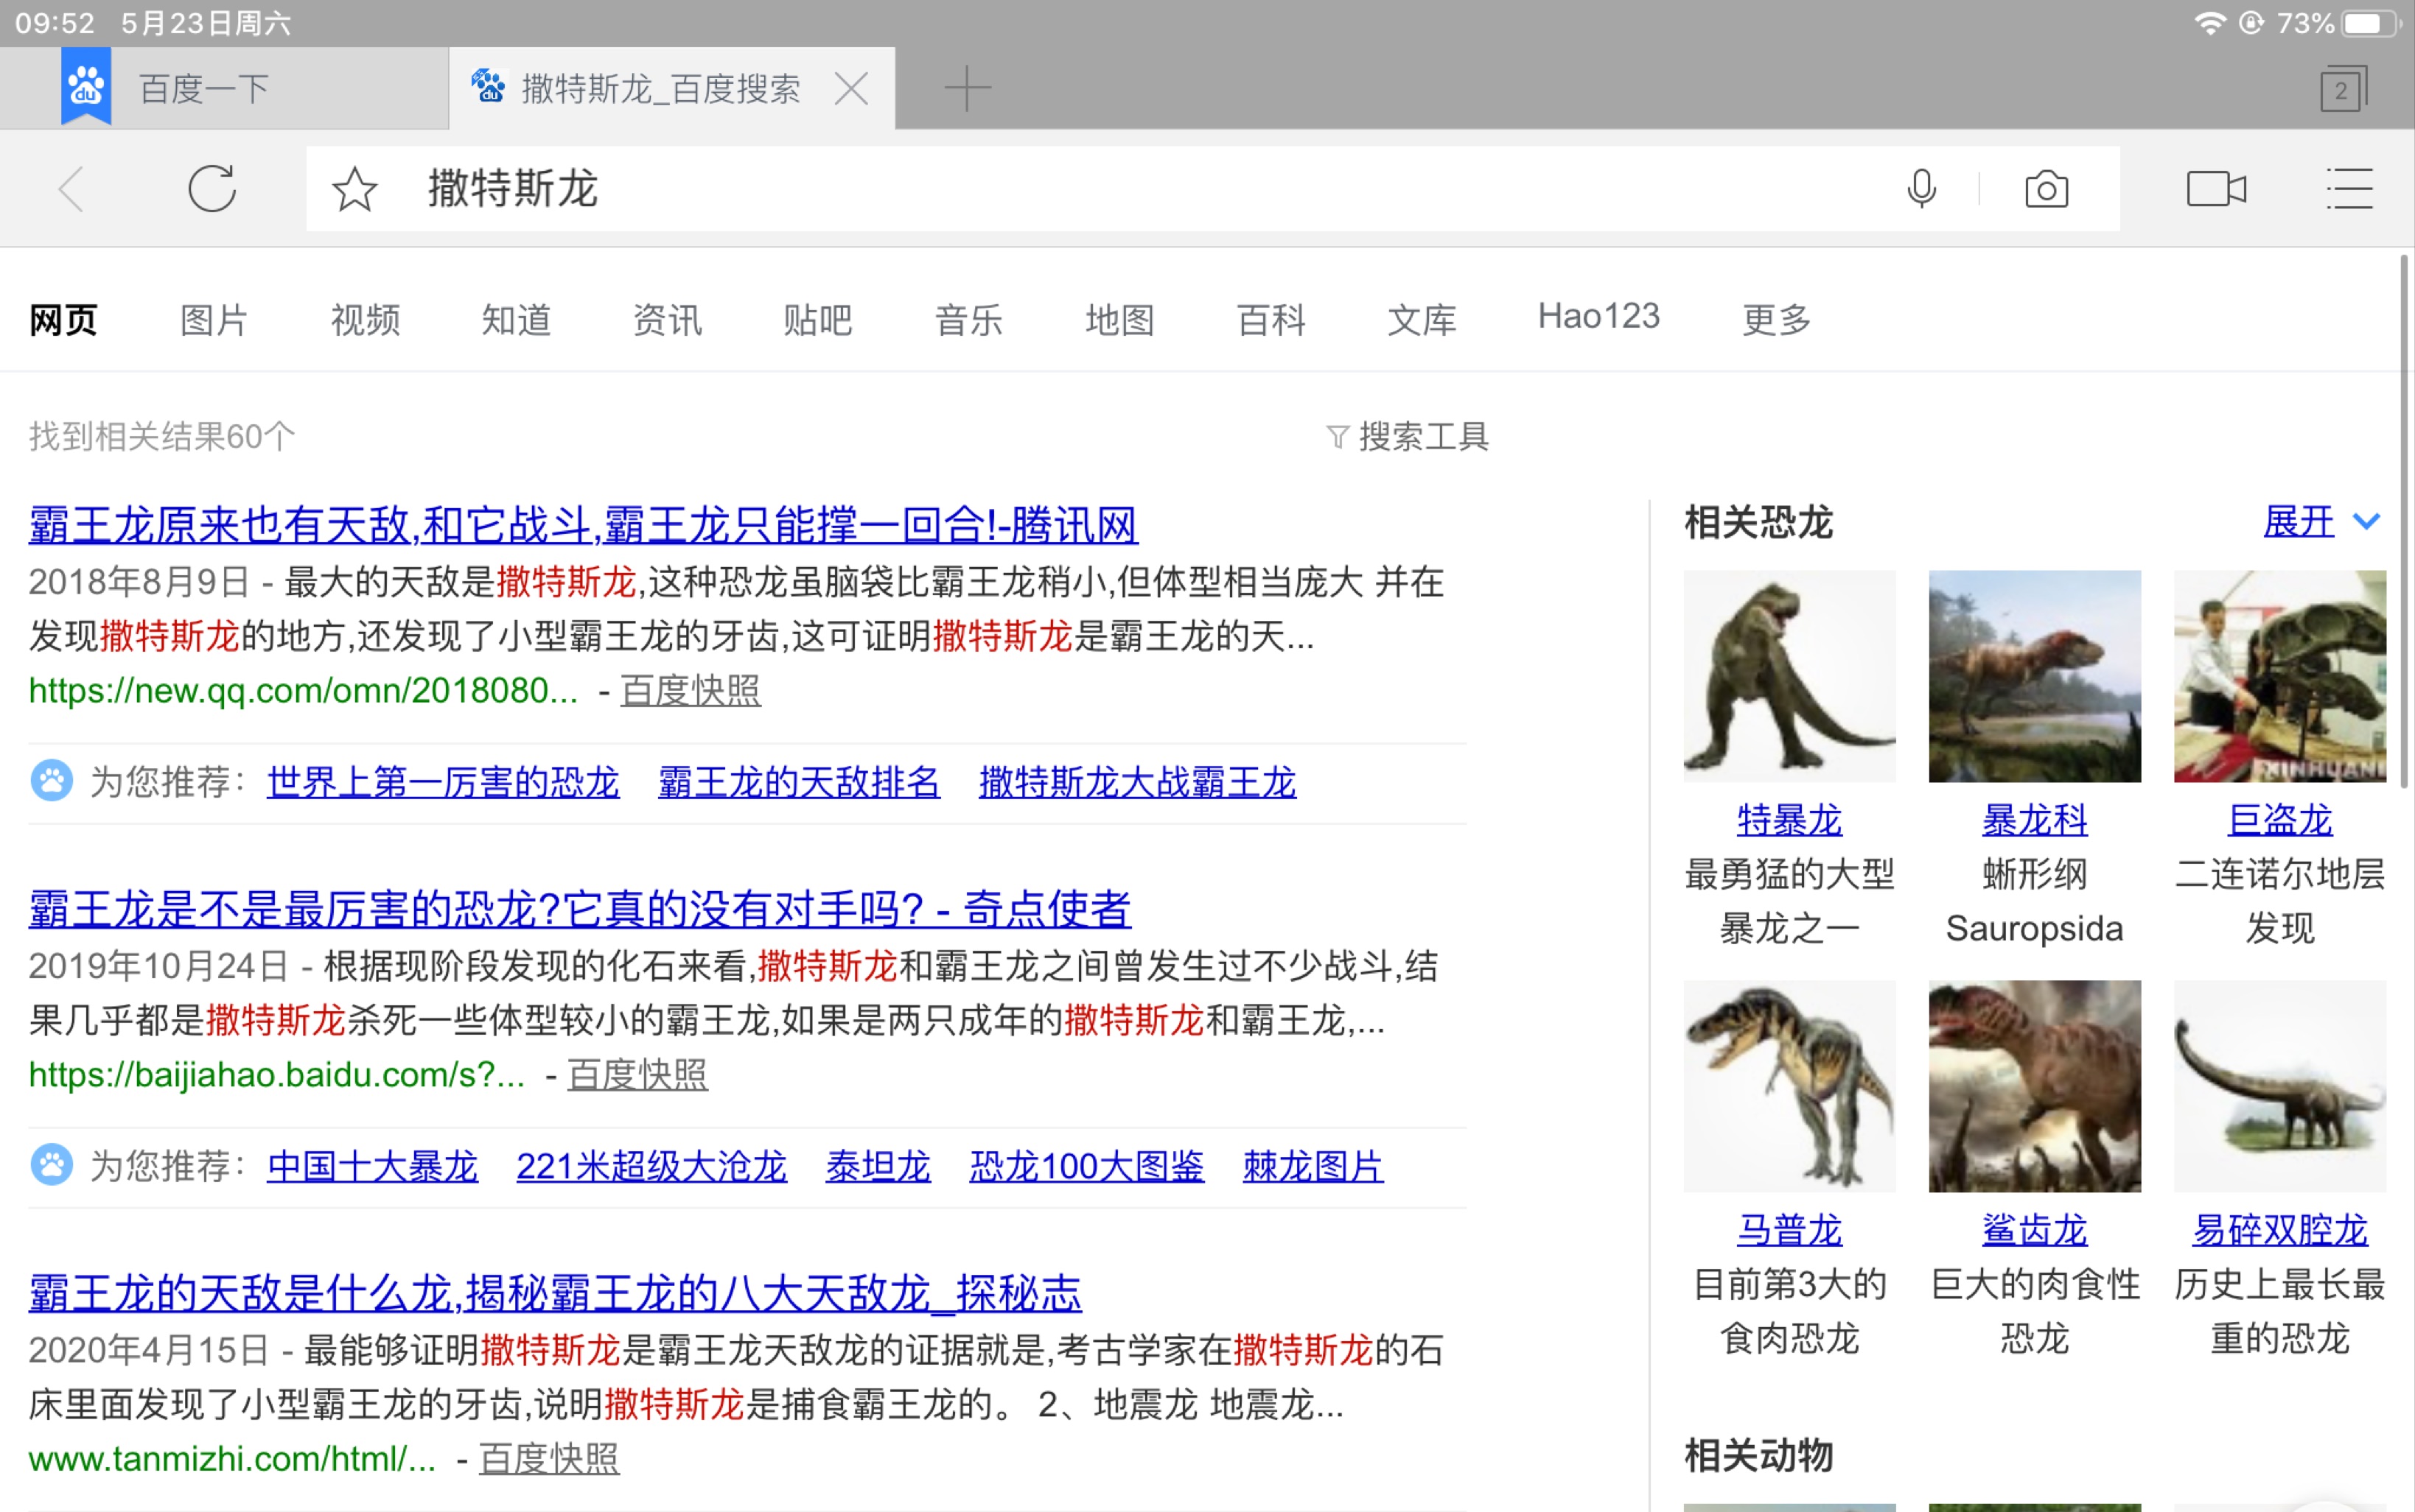2415x1512 pixels.
Task: Open 百度快照 for new.qq.com result
Action: click(691, 690)
